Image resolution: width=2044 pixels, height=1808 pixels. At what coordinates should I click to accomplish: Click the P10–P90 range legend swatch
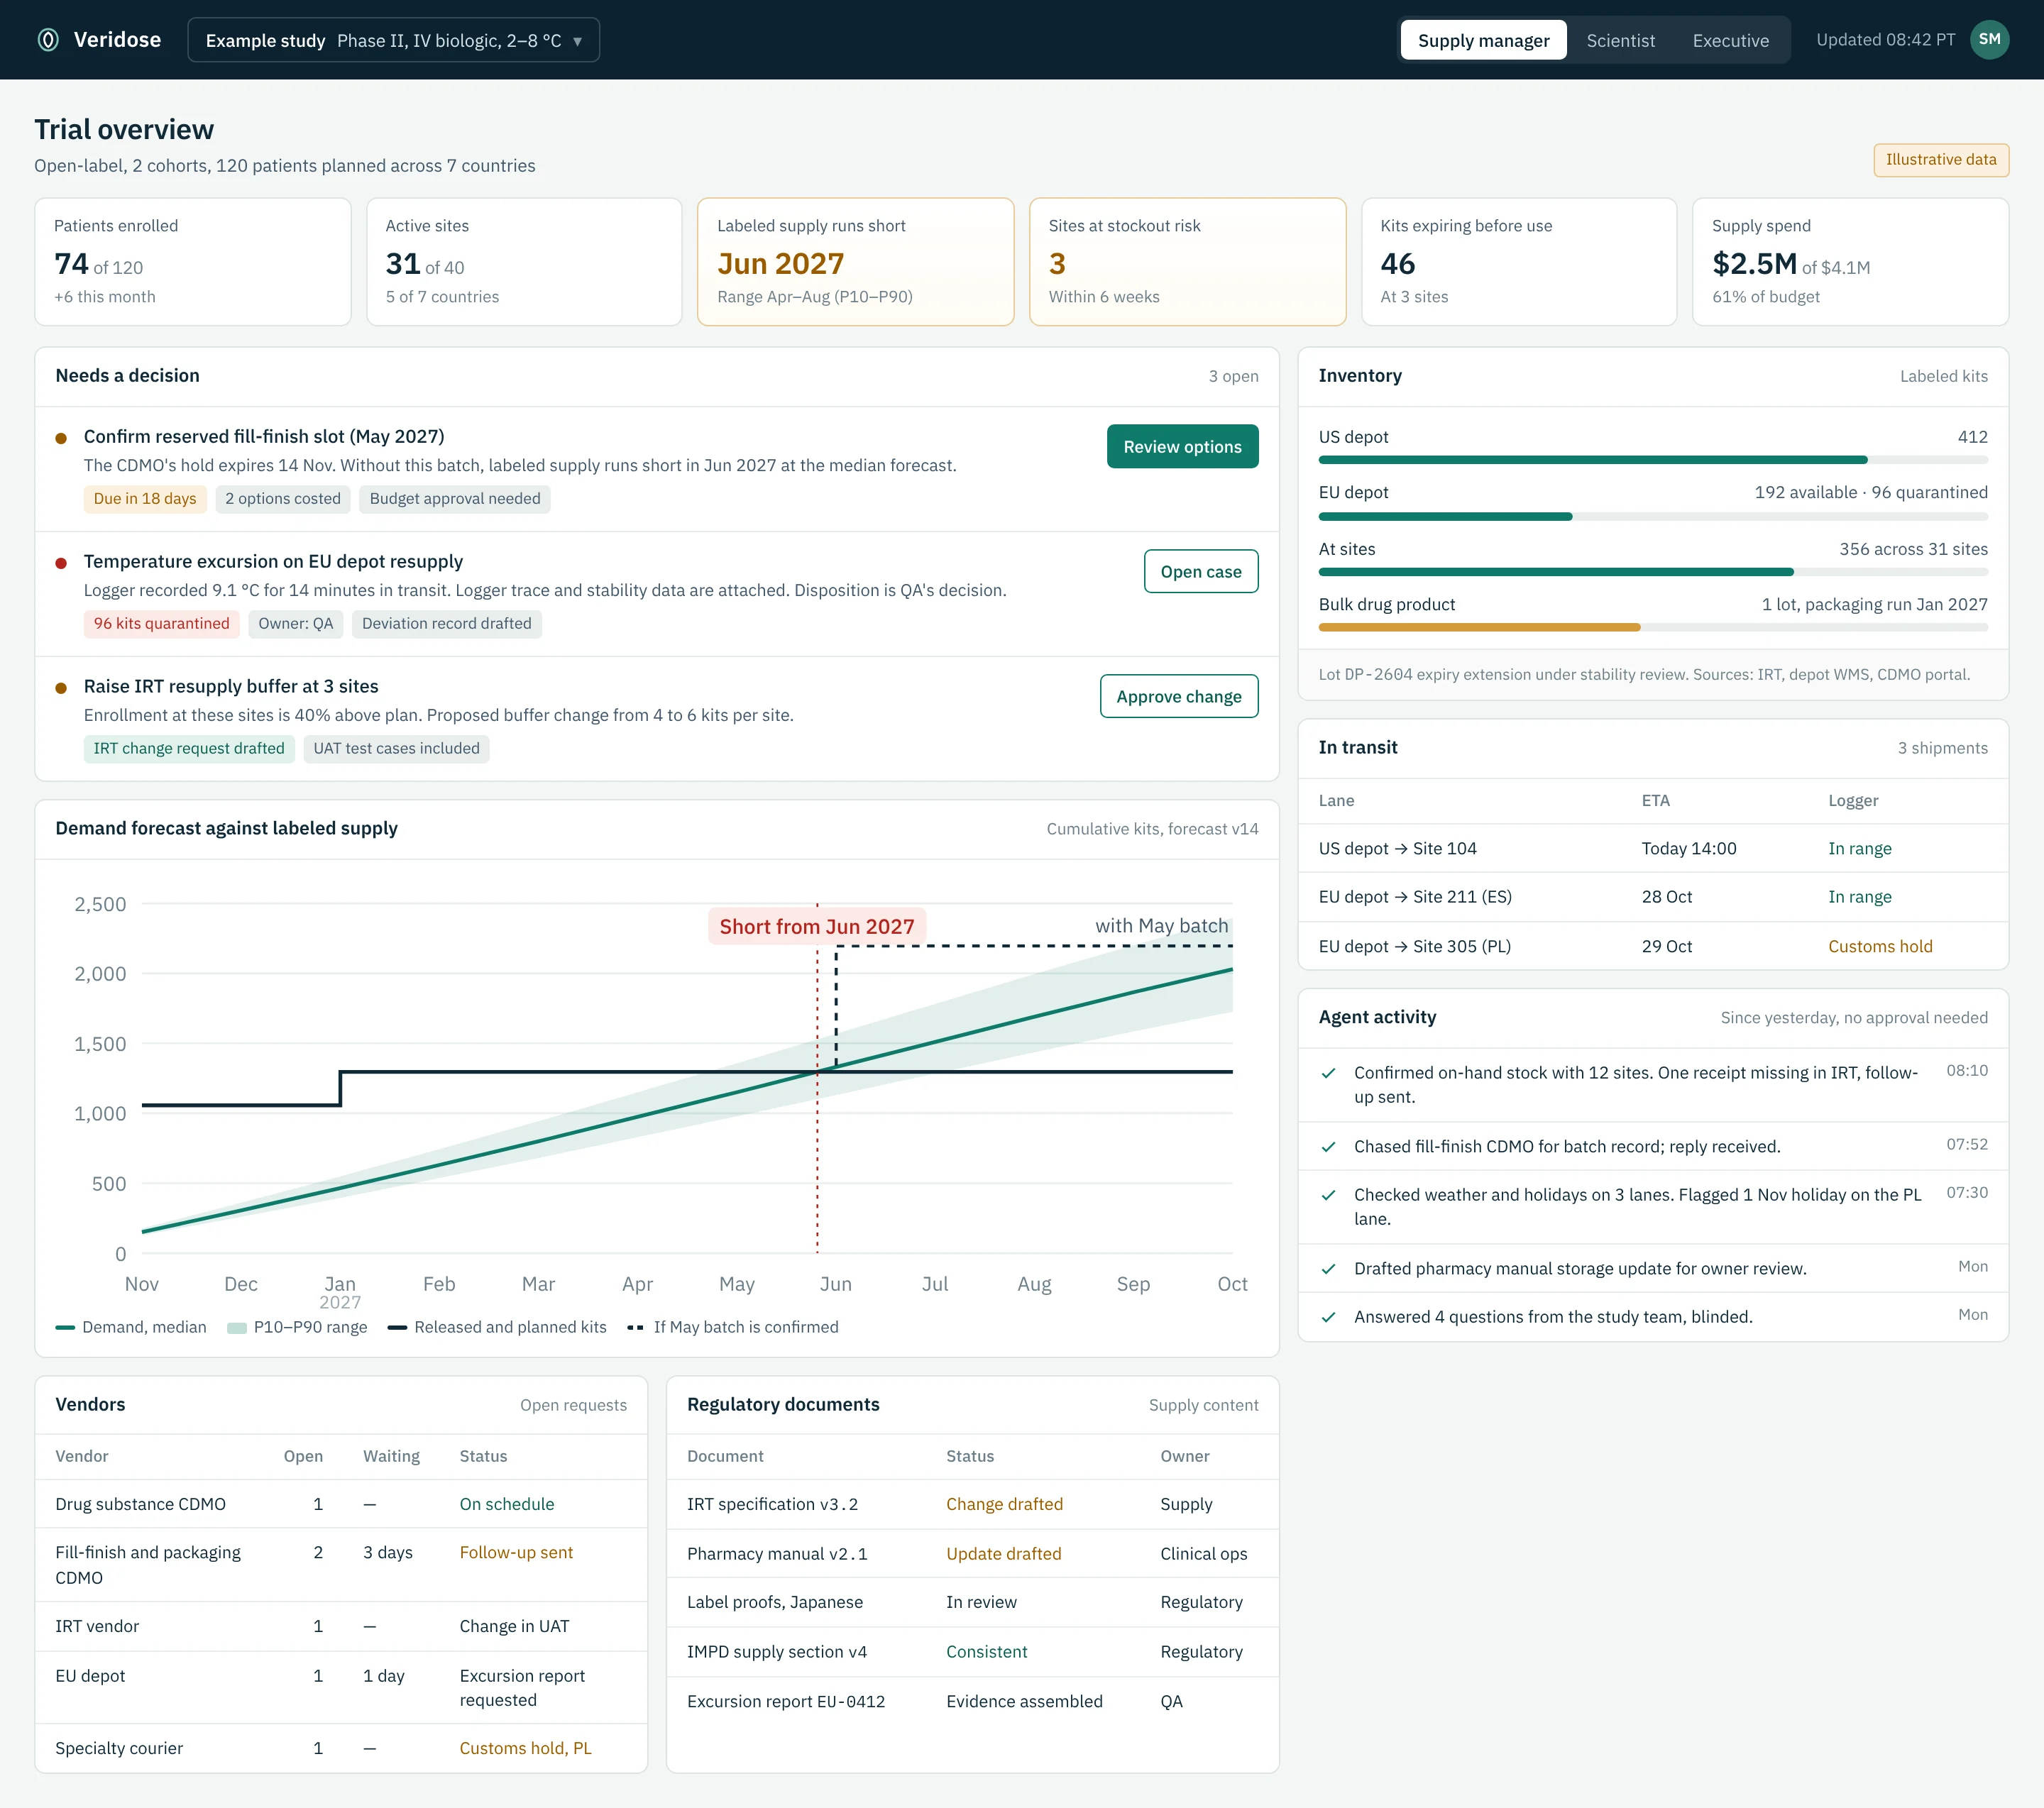(x=237, y=1327)
